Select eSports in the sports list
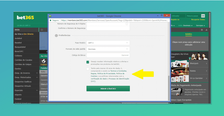Screen dimensions: 224x116 point(26,95)
